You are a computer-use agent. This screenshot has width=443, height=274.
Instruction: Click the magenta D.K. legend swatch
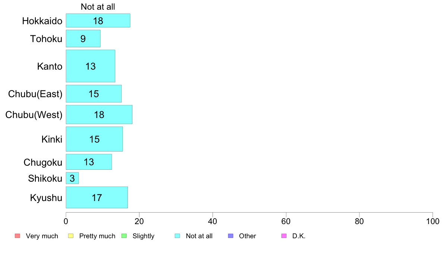(284, 236)
